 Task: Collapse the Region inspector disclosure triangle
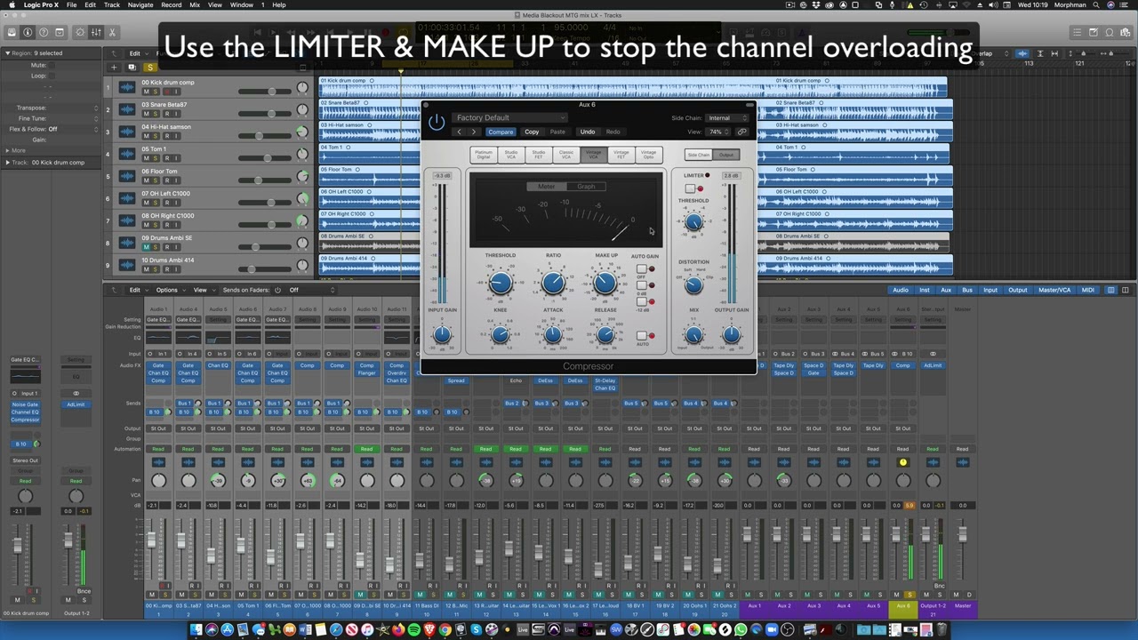[7, 53]
